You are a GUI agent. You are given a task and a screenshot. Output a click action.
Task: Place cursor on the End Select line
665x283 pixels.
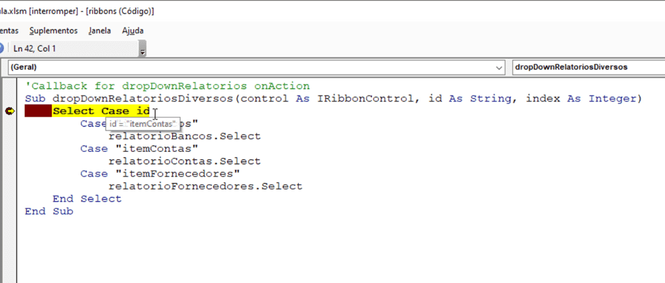[x=87, y=199]
